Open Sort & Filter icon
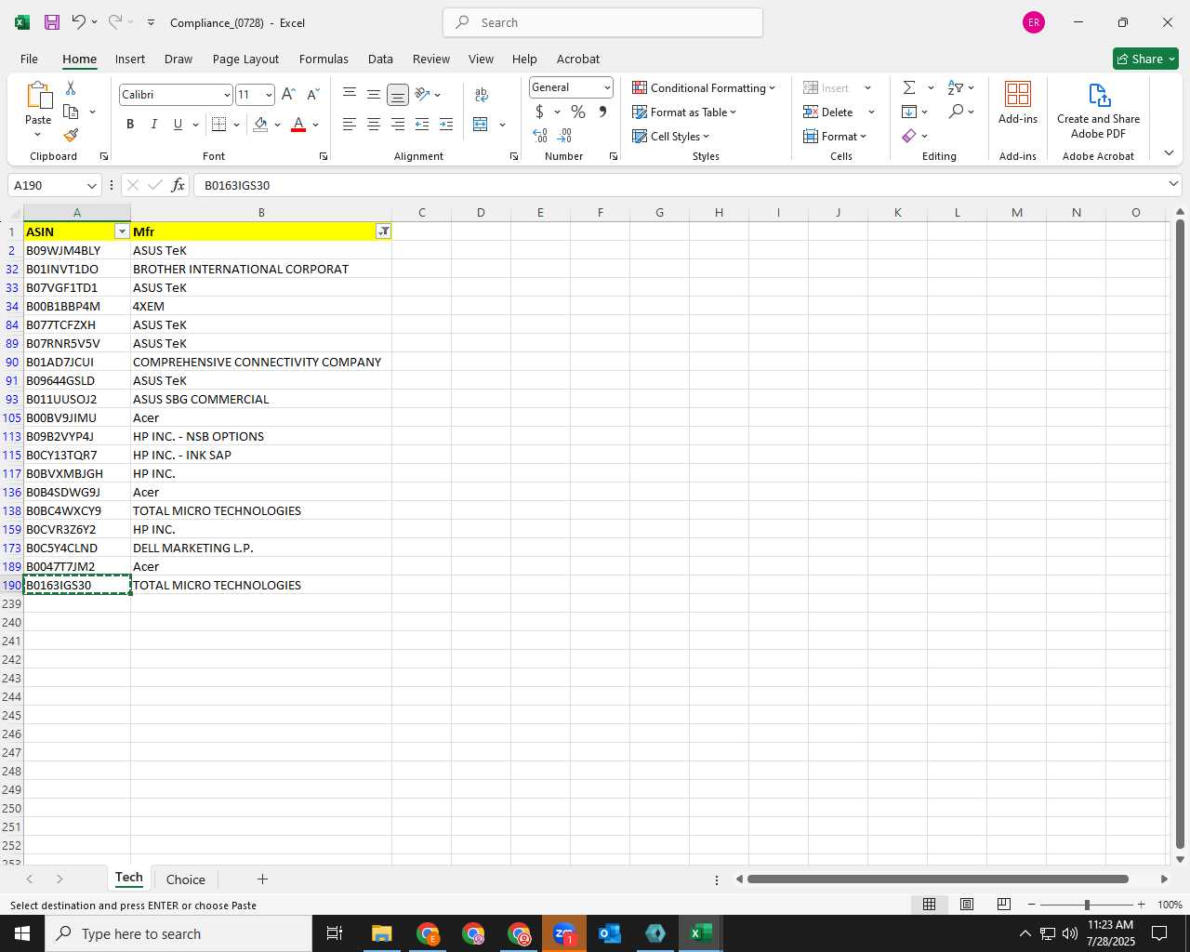 [956, 87]
